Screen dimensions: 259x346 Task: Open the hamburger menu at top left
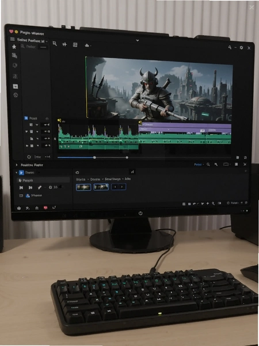13,39
